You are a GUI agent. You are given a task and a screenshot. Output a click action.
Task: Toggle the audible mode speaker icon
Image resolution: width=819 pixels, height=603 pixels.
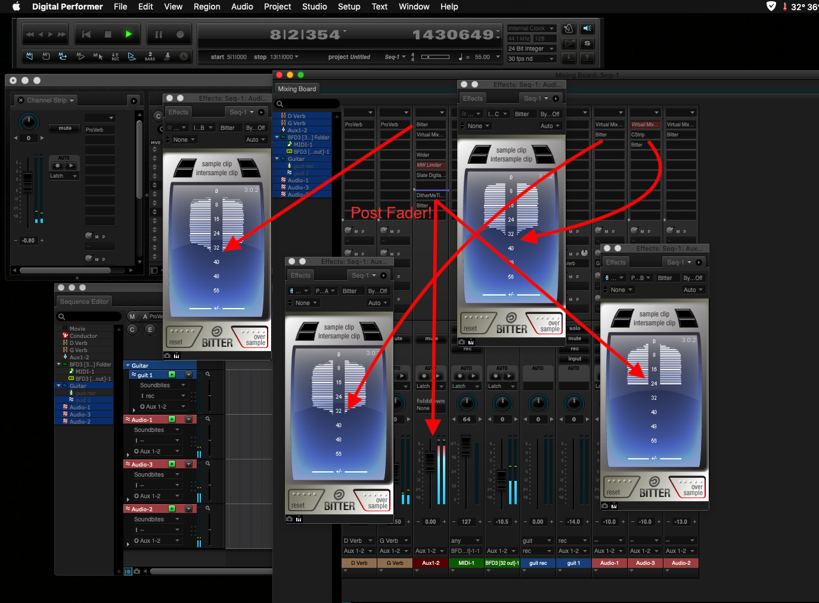(x=587, y=29)
